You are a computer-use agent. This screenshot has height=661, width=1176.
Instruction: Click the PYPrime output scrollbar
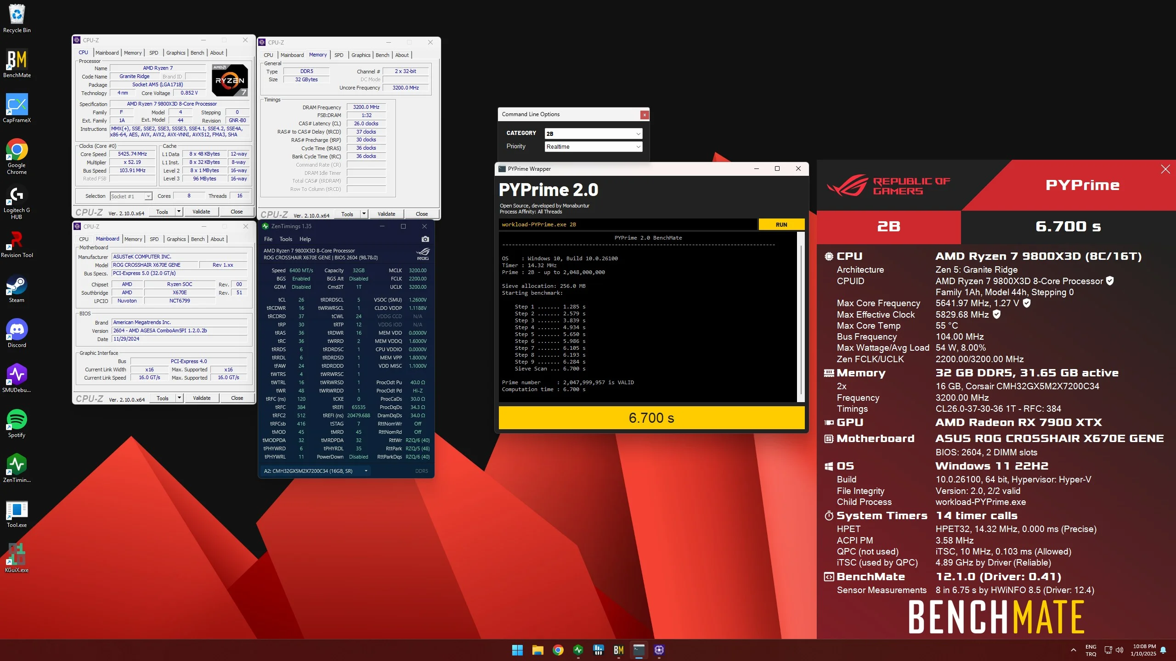click(801, 317)
